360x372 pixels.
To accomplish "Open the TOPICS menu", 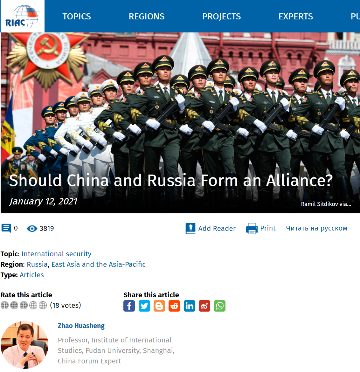I will (x=77, y=16).
